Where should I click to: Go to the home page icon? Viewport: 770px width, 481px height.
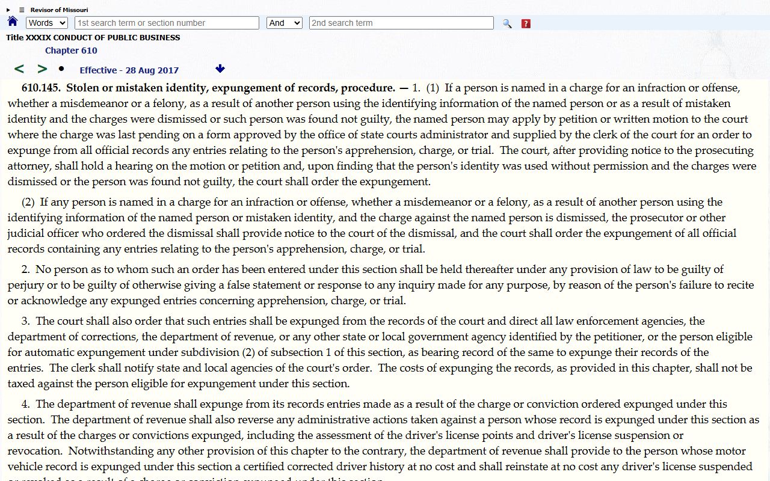coord(13,22)
